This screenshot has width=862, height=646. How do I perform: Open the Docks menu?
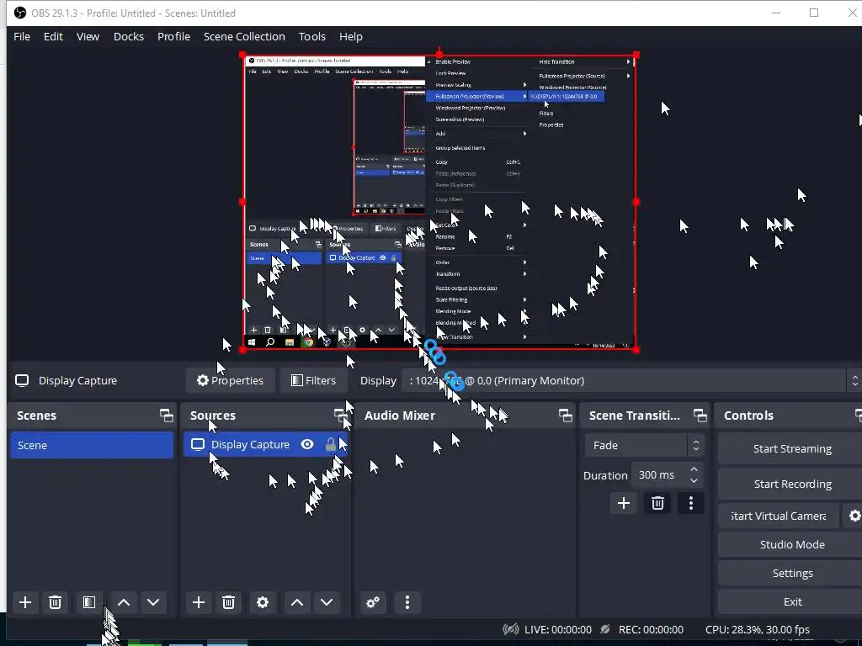point(129,36)
